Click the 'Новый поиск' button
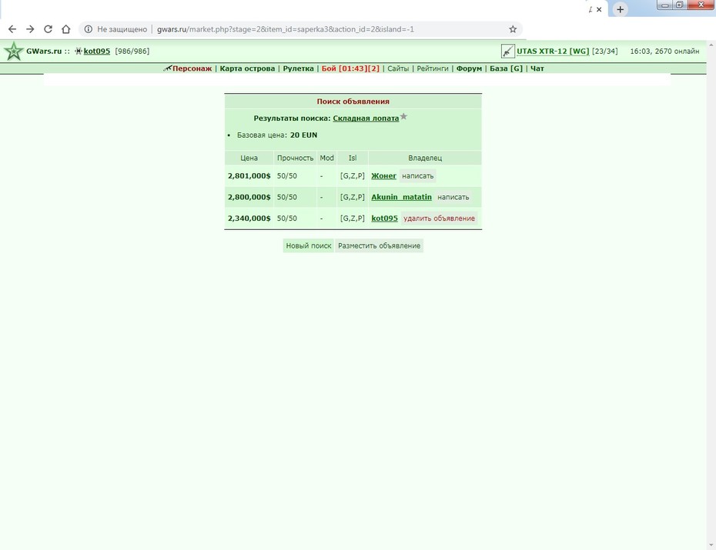 (309, 245)
